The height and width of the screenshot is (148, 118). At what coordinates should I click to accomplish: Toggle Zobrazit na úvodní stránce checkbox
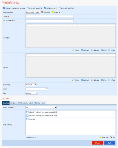tap(4, 8)
